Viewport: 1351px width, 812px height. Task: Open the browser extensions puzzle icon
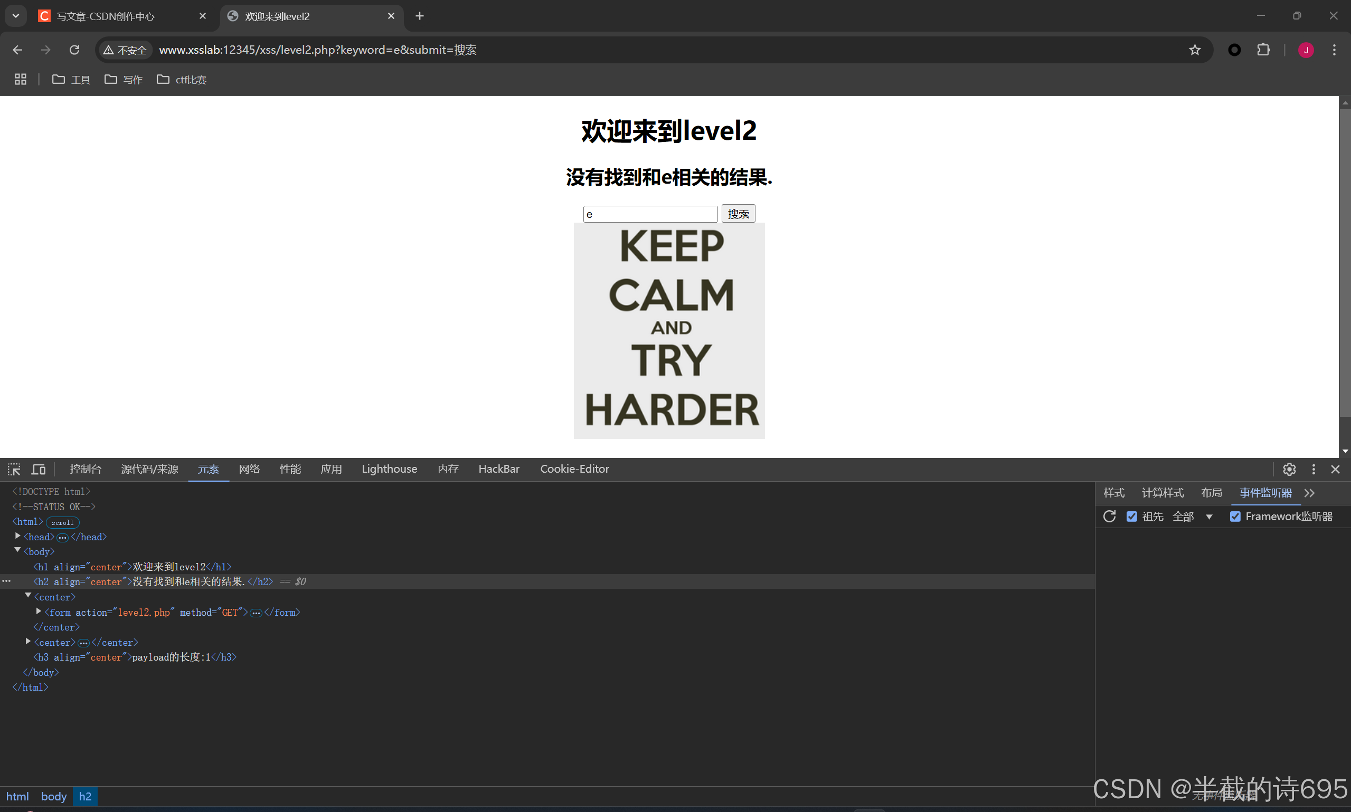(x=1263, y=50)
